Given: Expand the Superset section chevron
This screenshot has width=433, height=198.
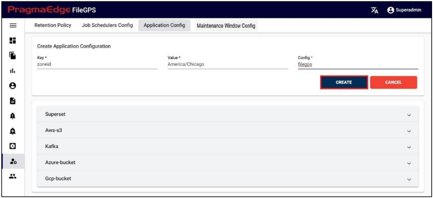Looking at the screenshot, I should pos(409,115).
